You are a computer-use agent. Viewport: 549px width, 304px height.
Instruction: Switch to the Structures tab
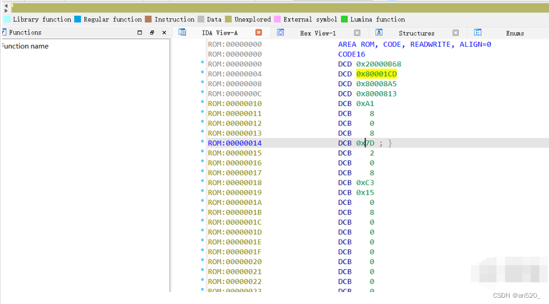416,33
